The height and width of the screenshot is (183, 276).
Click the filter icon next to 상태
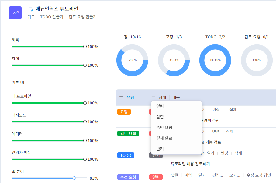tap(154, 97)
